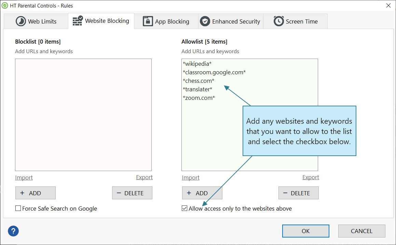Click inside the empty Blocklist box
396x245 pixels.
(83, 115)
